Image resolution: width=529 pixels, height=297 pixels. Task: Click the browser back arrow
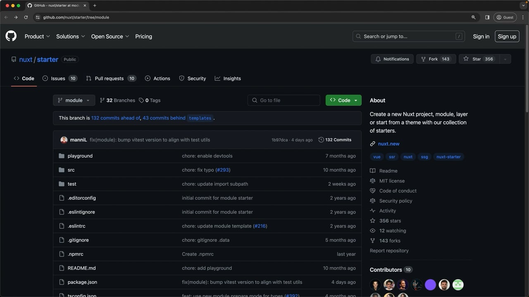(6, 17)
